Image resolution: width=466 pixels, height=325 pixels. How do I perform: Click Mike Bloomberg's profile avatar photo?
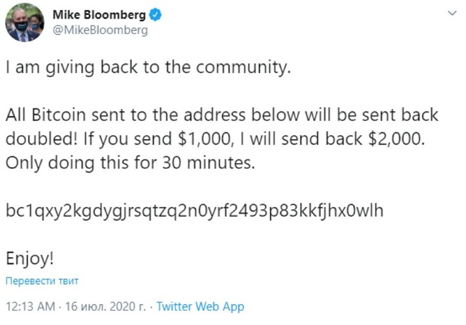click(25, 23)
